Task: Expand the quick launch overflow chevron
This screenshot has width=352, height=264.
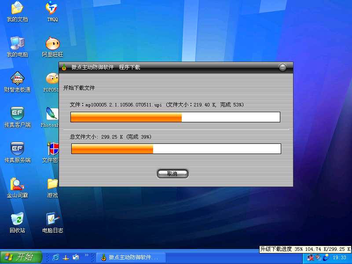Action: coord(87,255)
